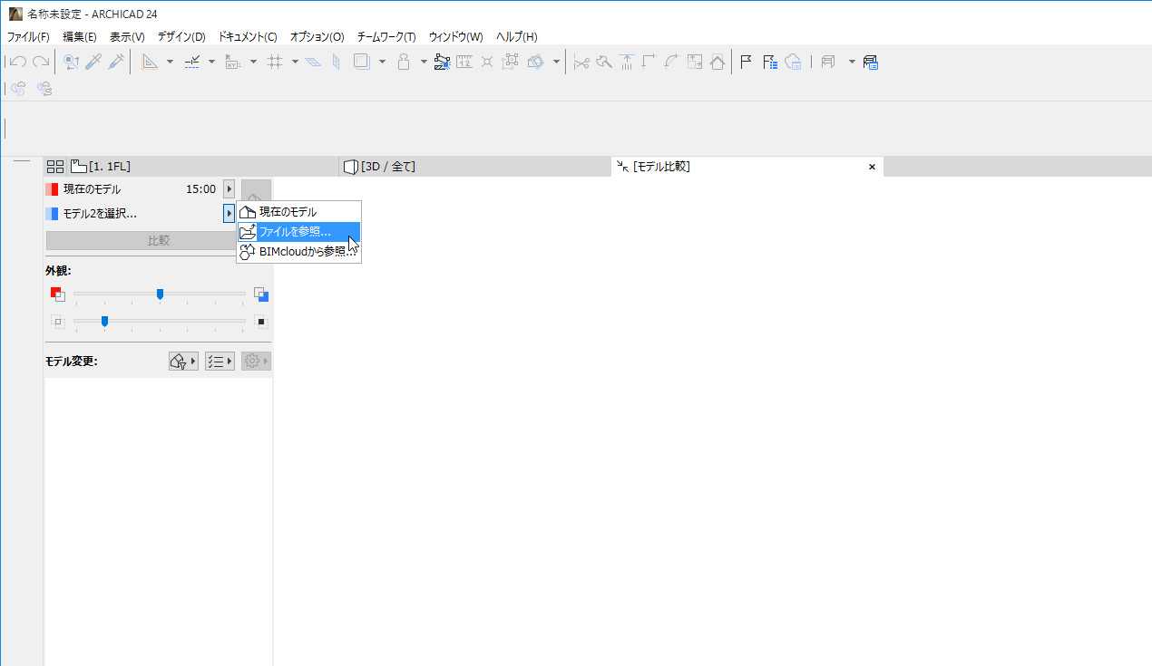Click the highlighted Quick Selection toolbar icon
1152x666 pixels.
click(443, 62)
